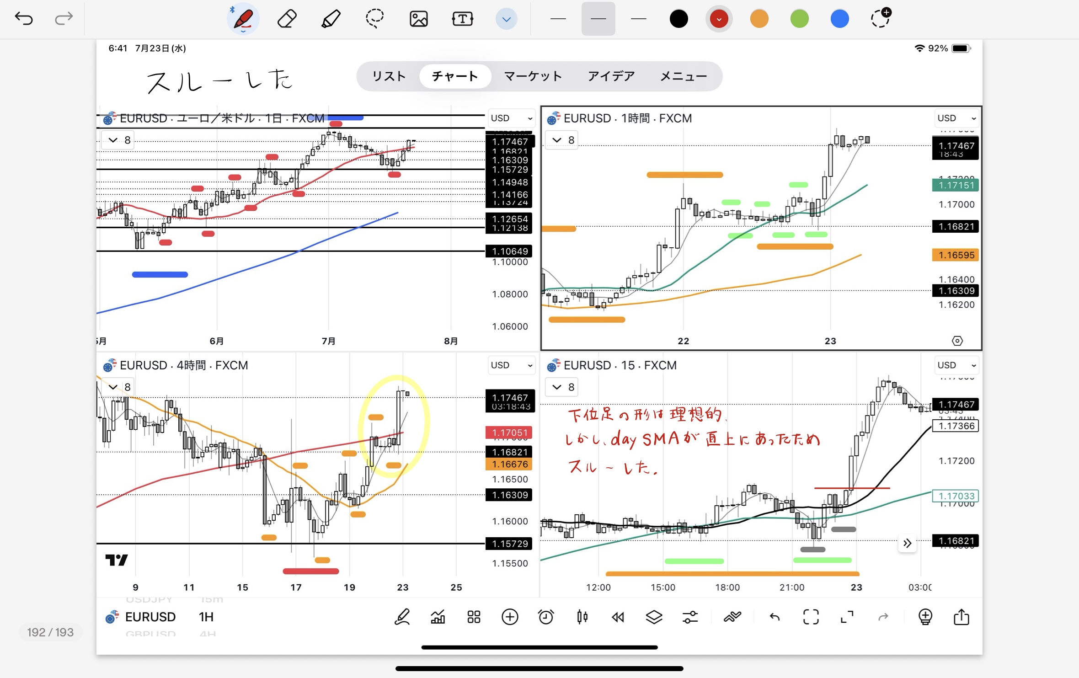1079x678 pixels.
Task: Tap the 1.17051 red price label
Action: (x=508, y=432)
